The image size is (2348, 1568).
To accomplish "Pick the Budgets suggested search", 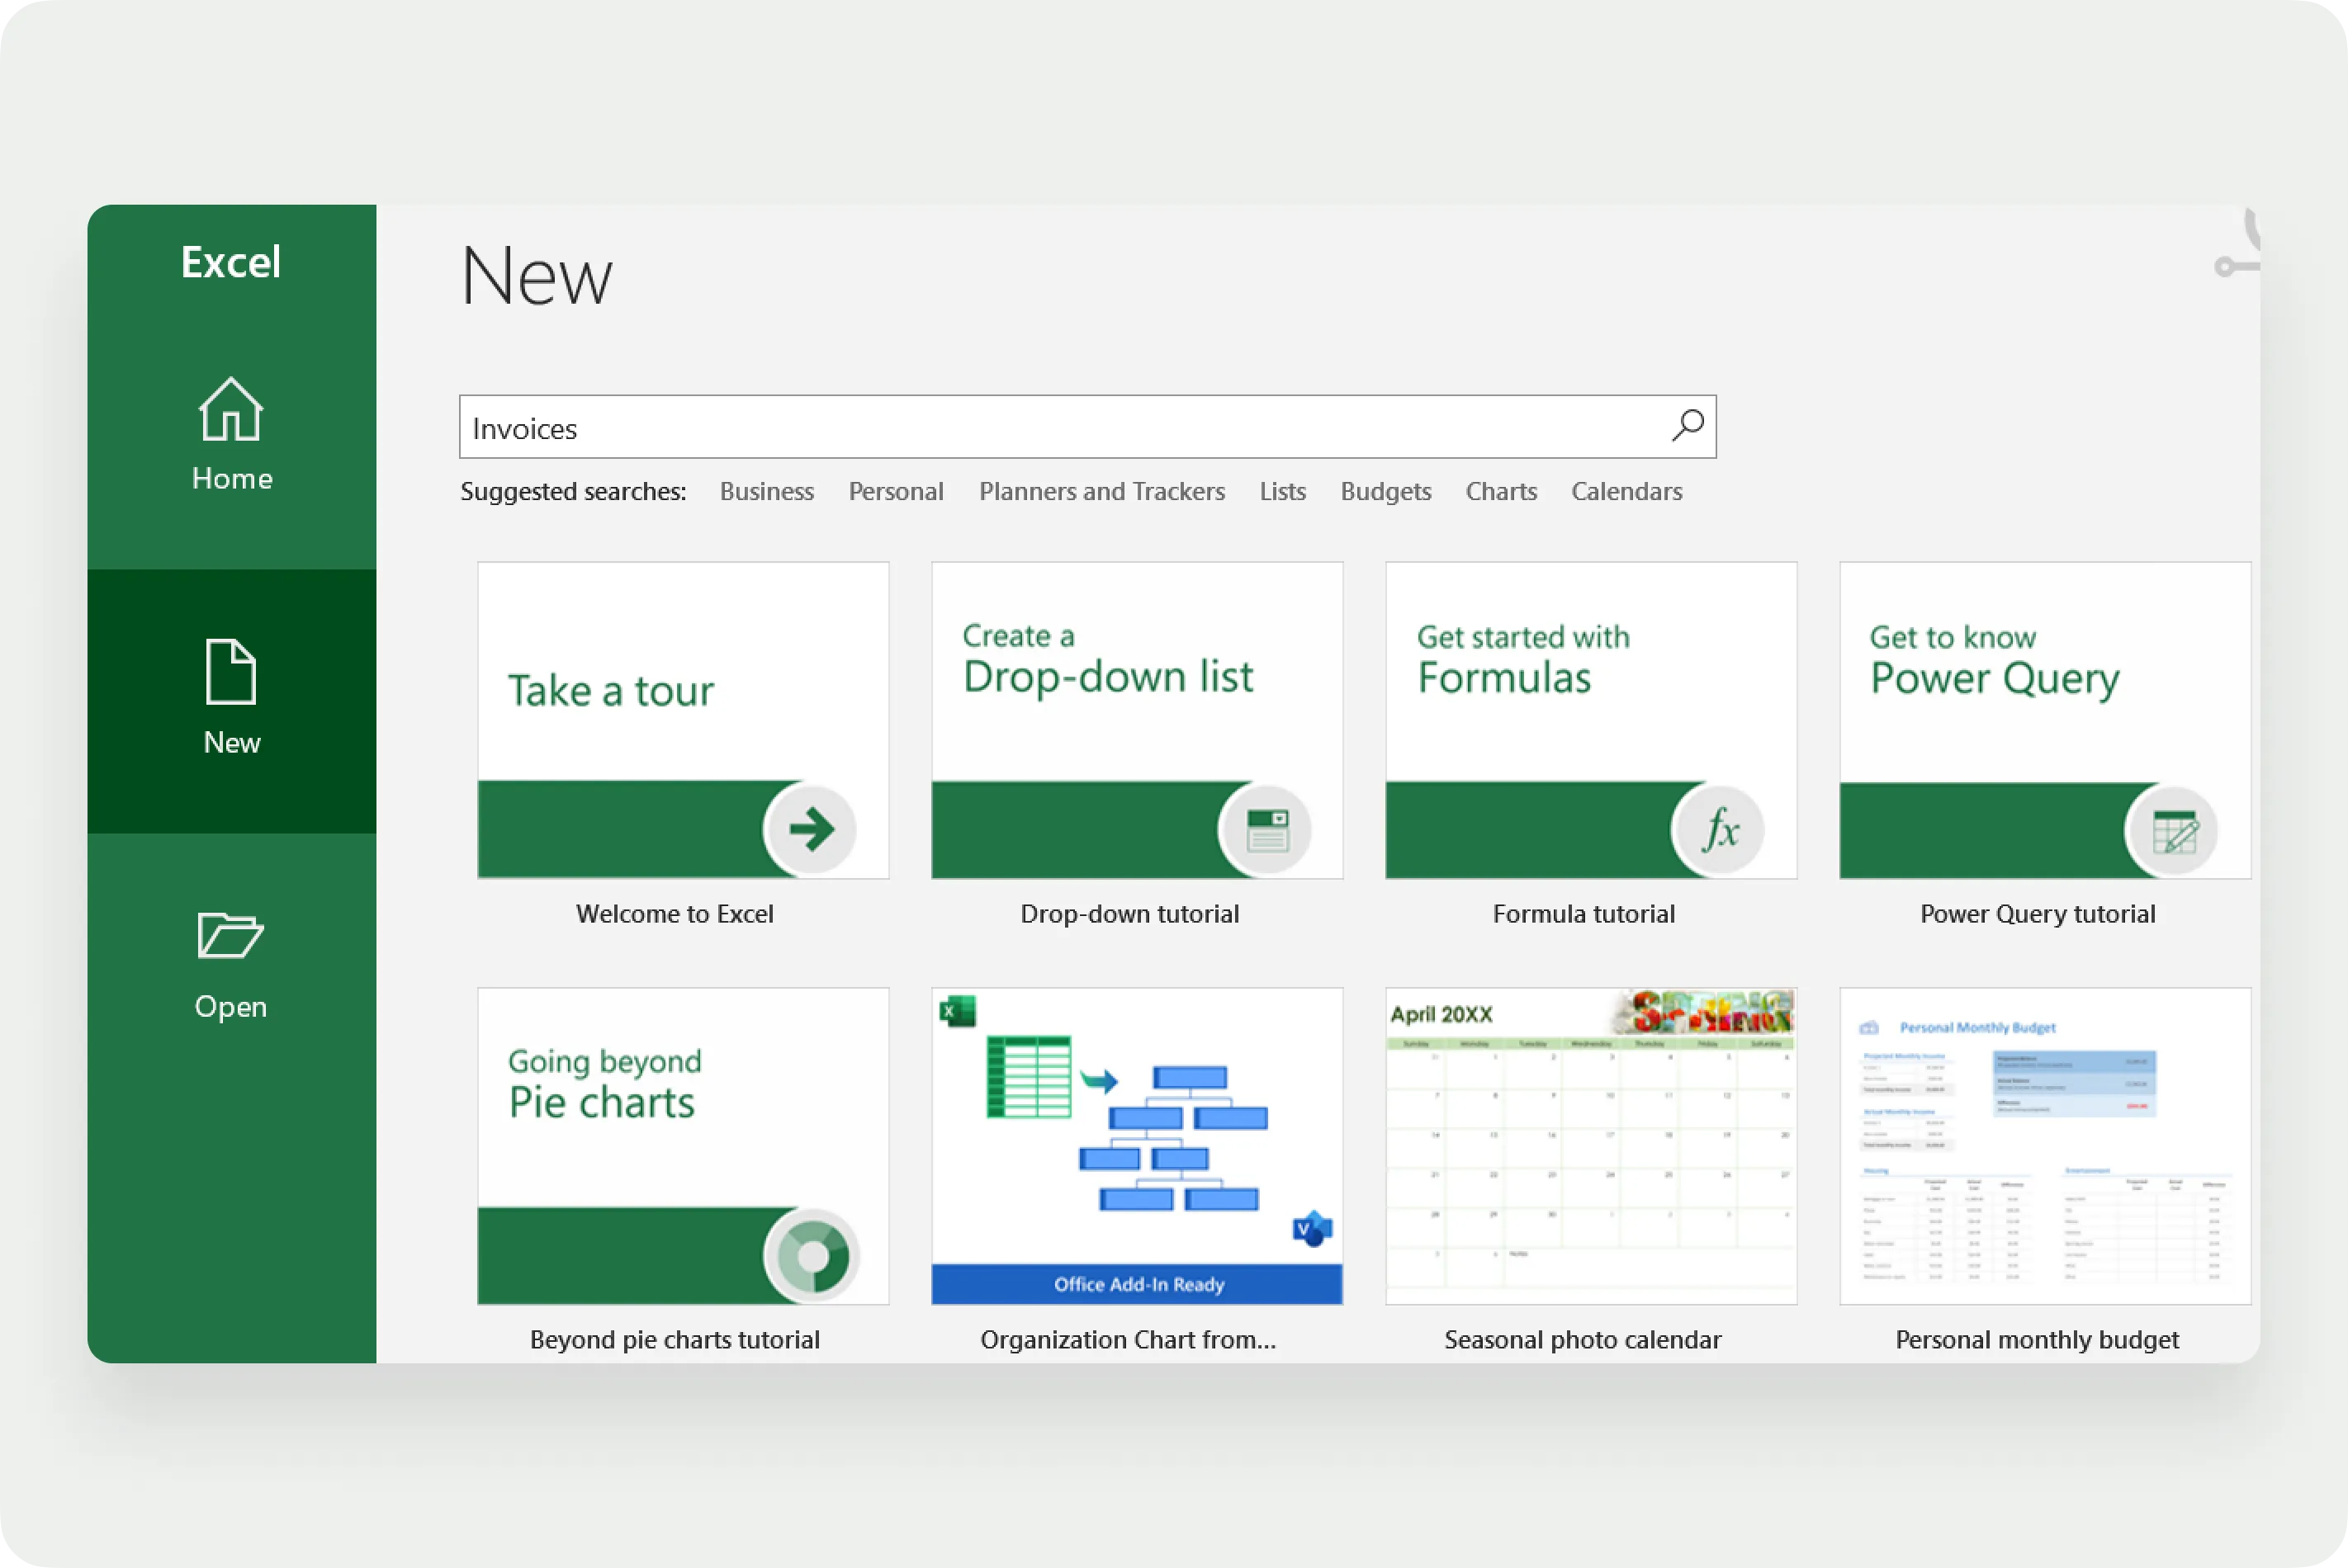I will click(x=1385, y=492).
